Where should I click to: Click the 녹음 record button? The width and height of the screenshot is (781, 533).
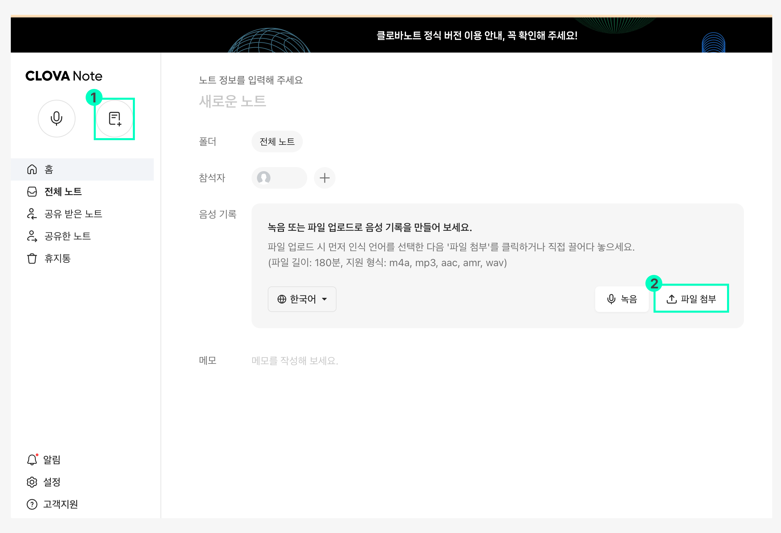(x=621, y=299)
